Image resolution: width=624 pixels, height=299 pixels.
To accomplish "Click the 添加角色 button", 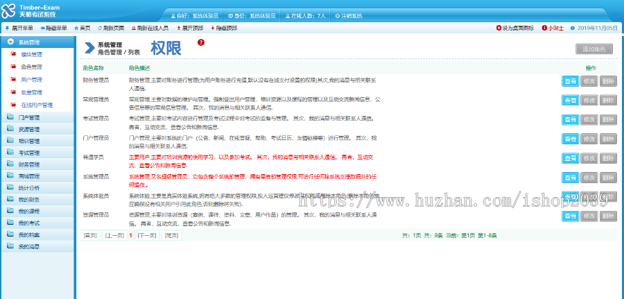I will point(593,49).
